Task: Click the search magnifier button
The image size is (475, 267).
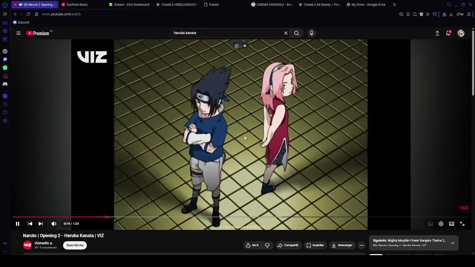Action: coord(297,33)
